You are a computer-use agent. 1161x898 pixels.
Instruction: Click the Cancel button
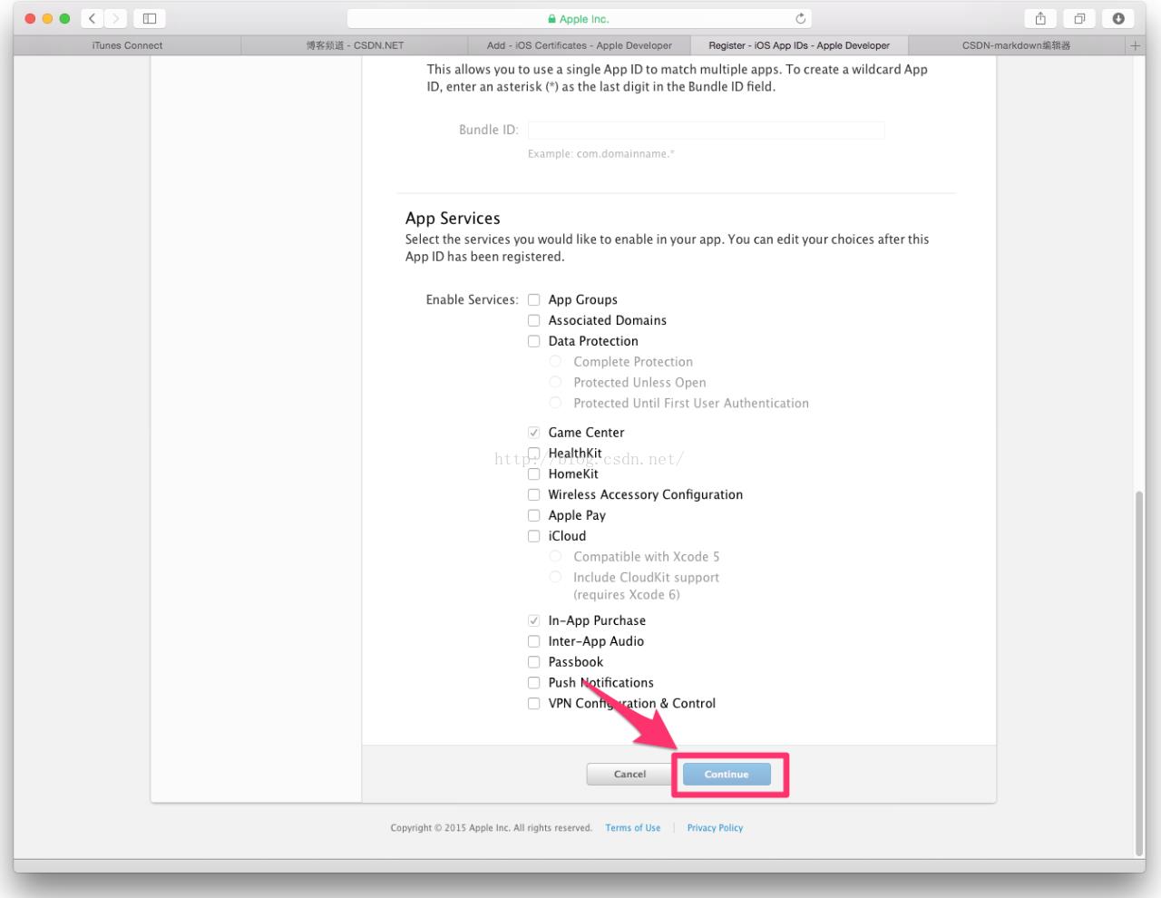point(629,774)
